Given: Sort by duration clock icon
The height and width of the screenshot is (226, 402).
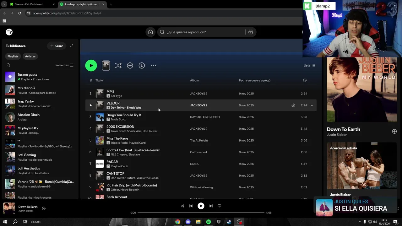Looking at the screenshot, I should pyautogui.click(x=305, y=80).
